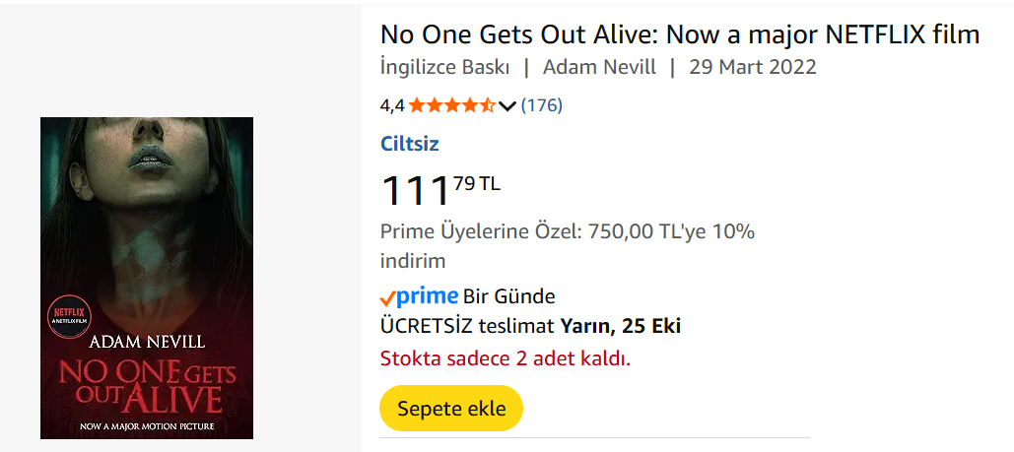This screenshot has height=452, width=1014.
Task: Click the orange star rating icons
Action: click(x=451, y=105)
